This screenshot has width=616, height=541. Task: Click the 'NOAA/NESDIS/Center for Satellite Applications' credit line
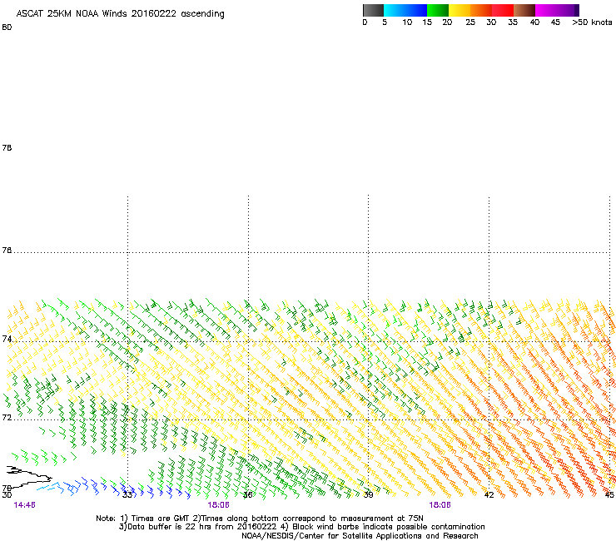360,536
